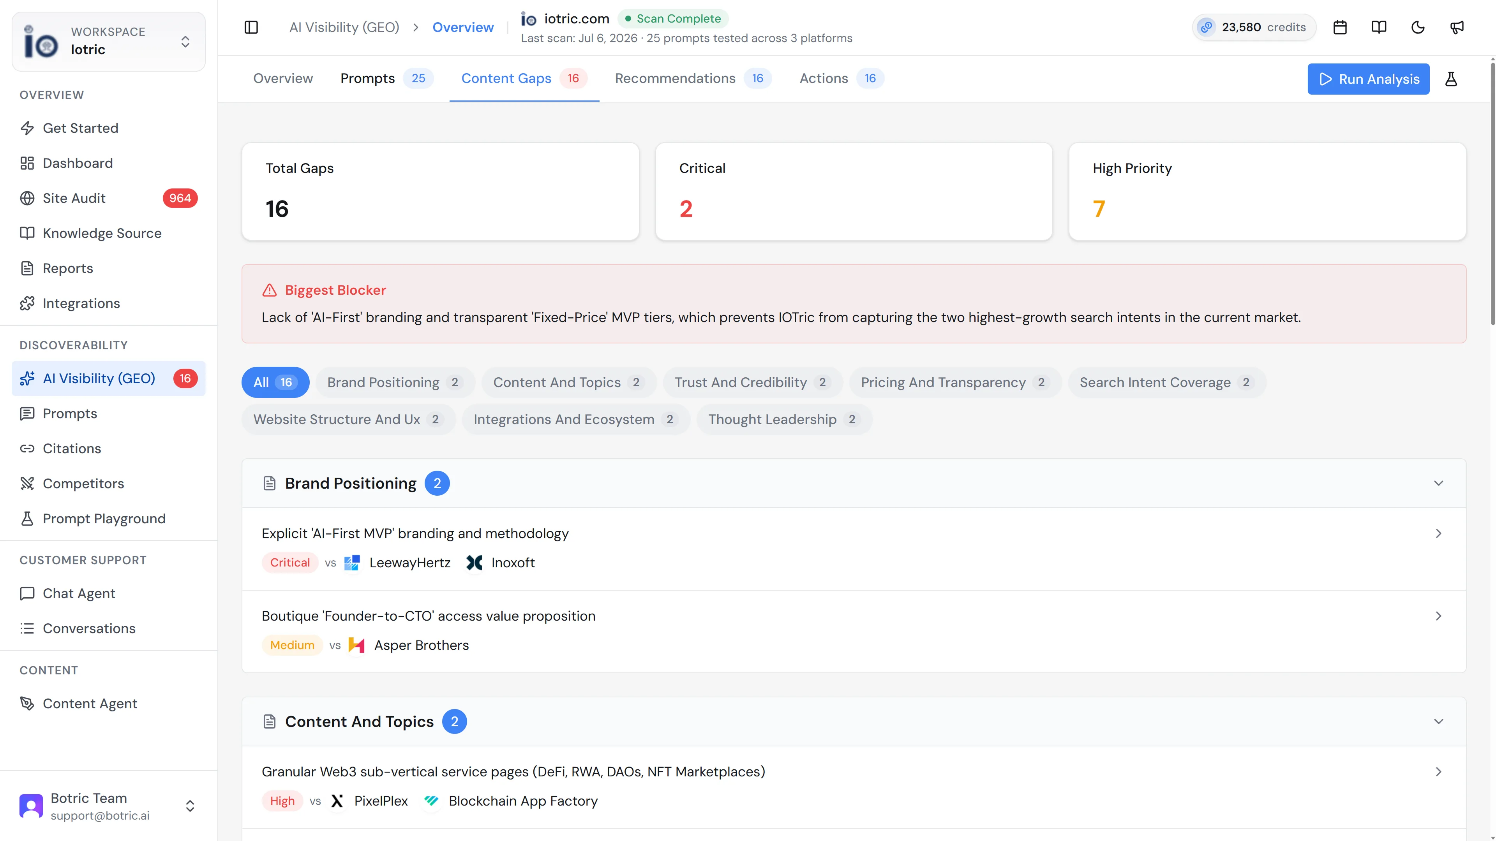Screen dimensions: 1496x841
Task: Click the Site Audit 964 badge
Action: pos(180,198)
